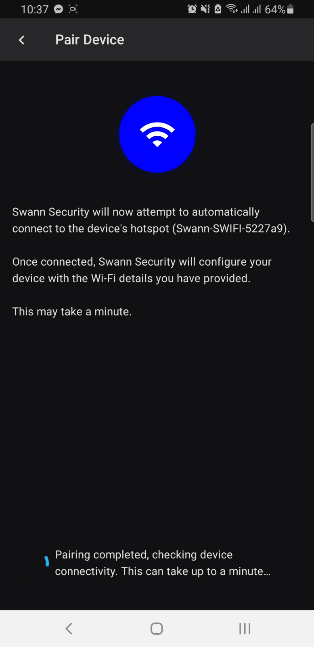Click the Messenger notification icon in status bar
The image size is (314, 647).
tap(59, 9)
